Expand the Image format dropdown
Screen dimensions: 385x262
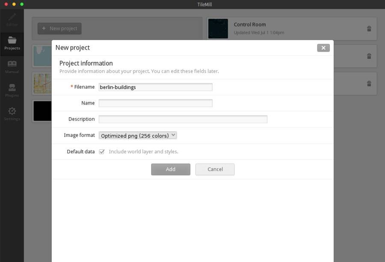pos(137,135)
